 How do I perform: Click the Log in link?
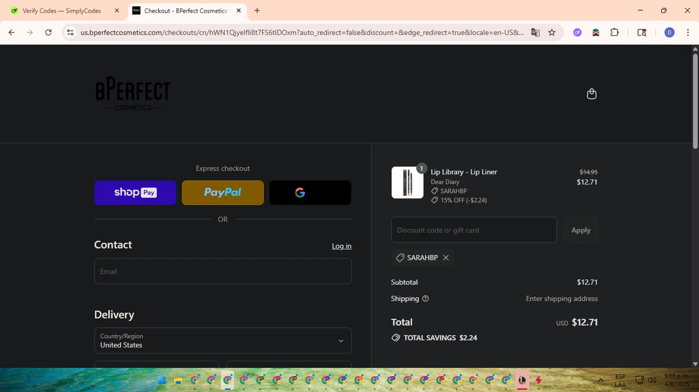(x=342, y=246)
